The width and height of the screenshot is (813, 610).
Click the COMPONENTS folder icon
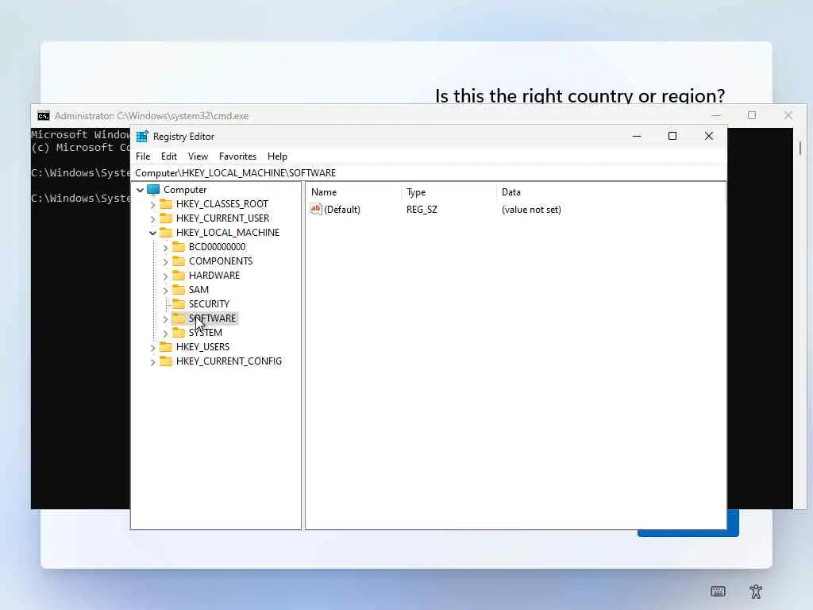coord(179,261)
